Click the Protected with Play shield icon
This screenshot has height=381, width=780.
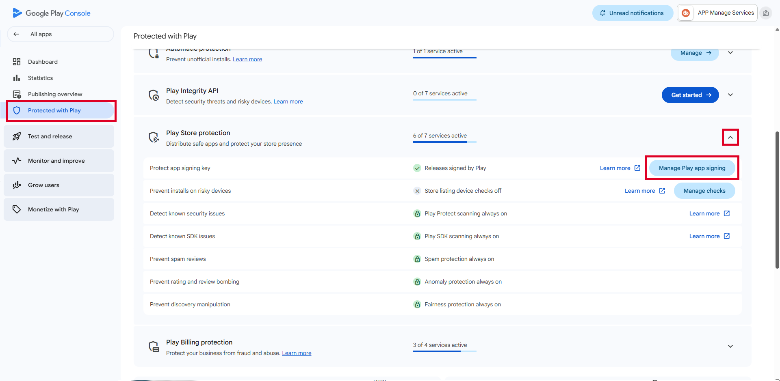tap(17, 110)
